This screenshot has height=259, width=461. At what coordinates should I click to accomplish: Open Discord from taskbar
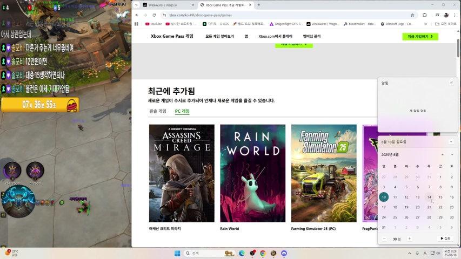[x=284, y=254]
